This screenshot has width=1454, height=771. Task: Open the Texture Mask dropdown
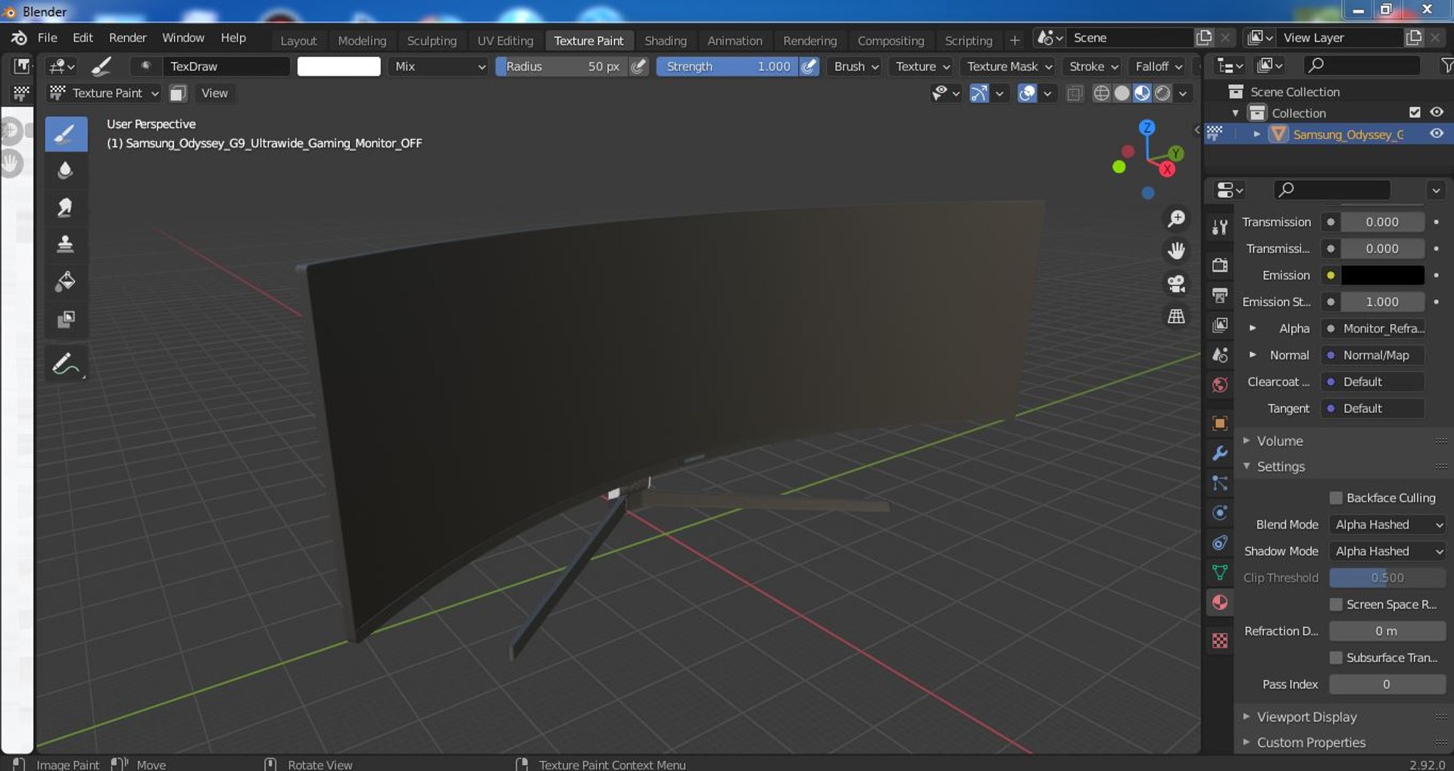click(1009, 67)
